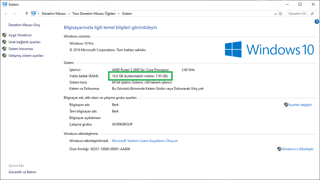Open the blue help question icon
This screenshot has width=320, height=180.
pos(317,21)
